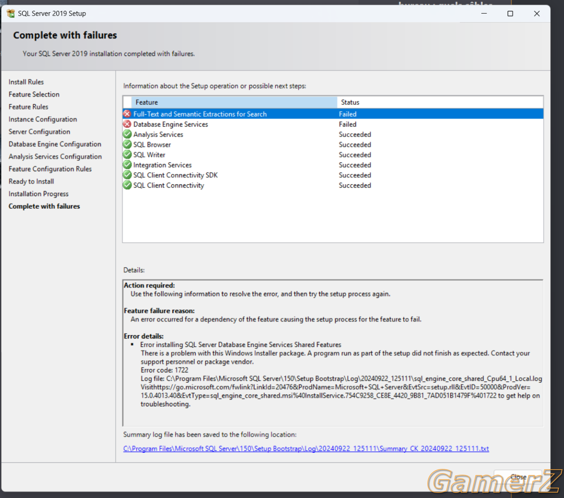Select the Integration Services feature row
This screenshot has width=564, height=498.
tap(333, 165)
